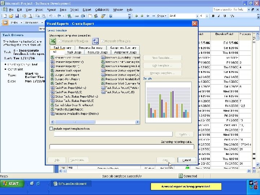
Task: Select Earned Value Over Time Report
Action: coord(72,105)
